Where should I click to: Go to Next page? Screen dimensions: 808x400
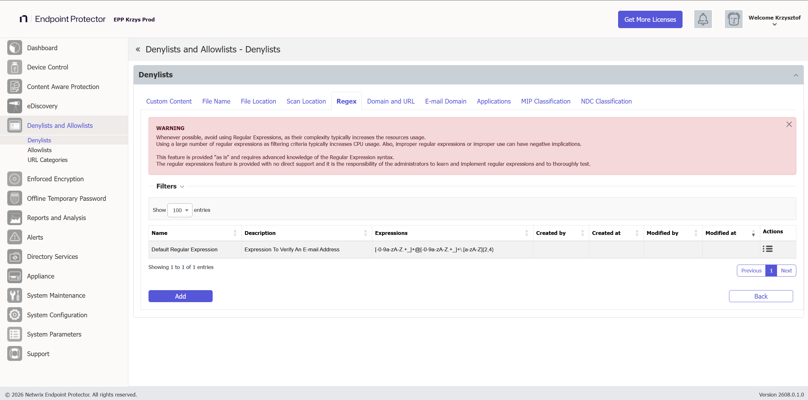[x=786, y=271]
